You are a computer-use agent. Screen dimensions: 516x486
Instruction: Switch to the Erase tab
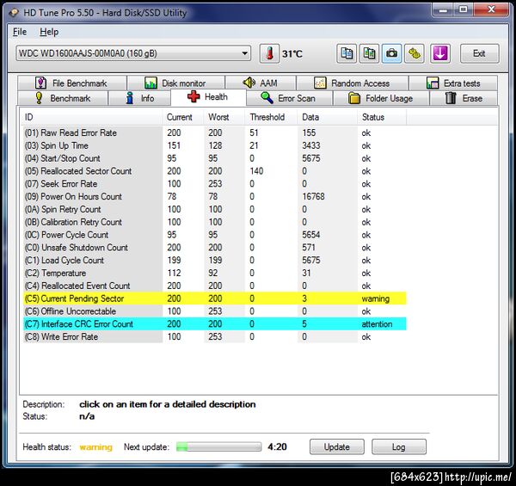[x=464, y=98]
